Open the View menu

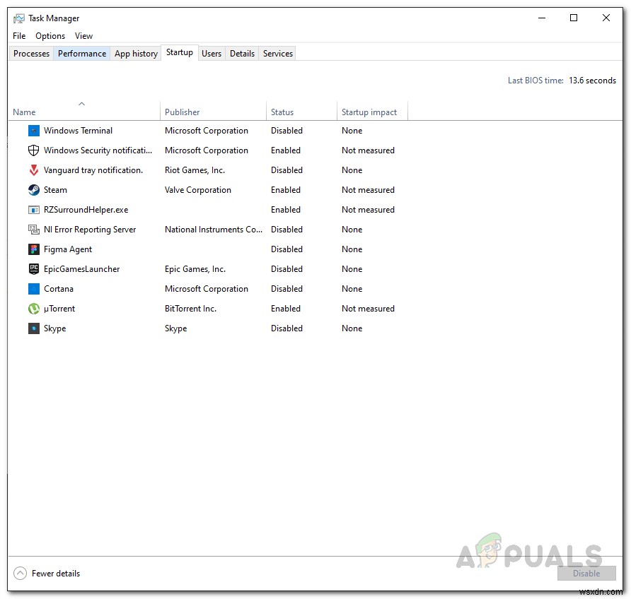click(83, 36)
